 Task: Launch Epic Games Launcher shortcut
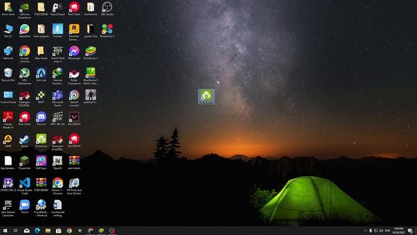(8, 208)
